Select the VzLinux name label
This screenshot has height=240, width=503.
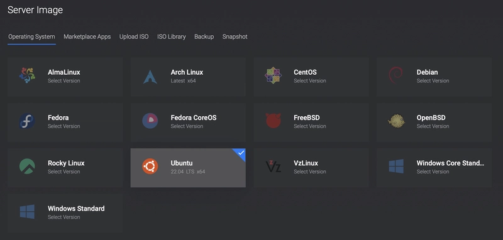point(306,163)
